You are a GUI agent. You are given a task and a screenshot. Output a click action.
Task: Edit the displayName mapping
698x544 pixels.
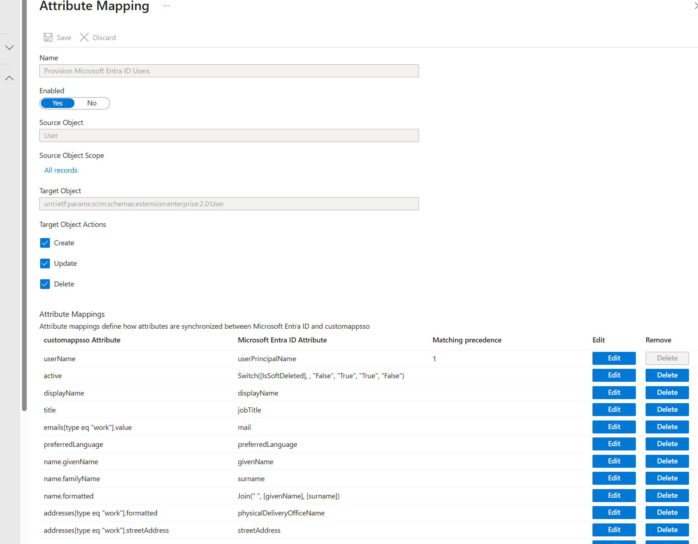pos(614,393)
